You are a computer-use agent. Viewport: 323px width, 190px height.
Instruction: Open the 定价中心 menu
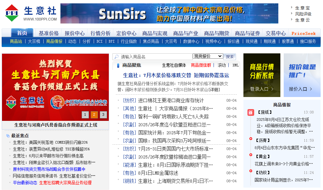(126, 33)
